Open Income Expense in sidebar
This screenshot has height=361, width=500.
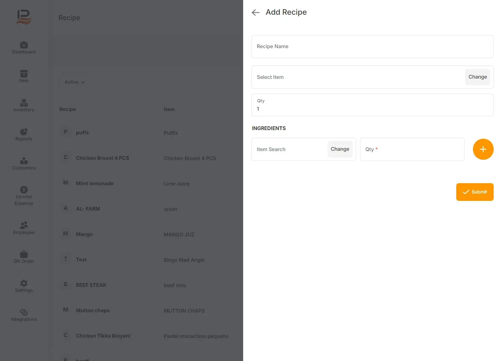pyautogui.click(x=24, y=196)
